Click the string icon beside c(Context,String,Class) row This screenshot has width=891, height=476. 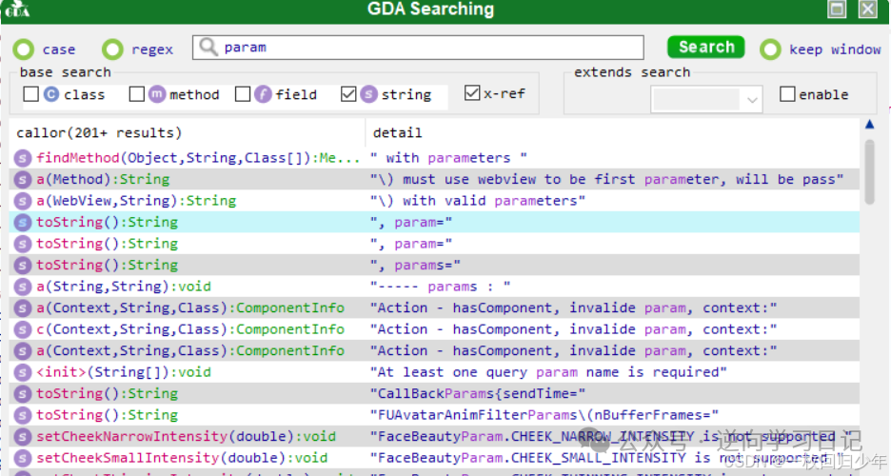pos(22,329)
